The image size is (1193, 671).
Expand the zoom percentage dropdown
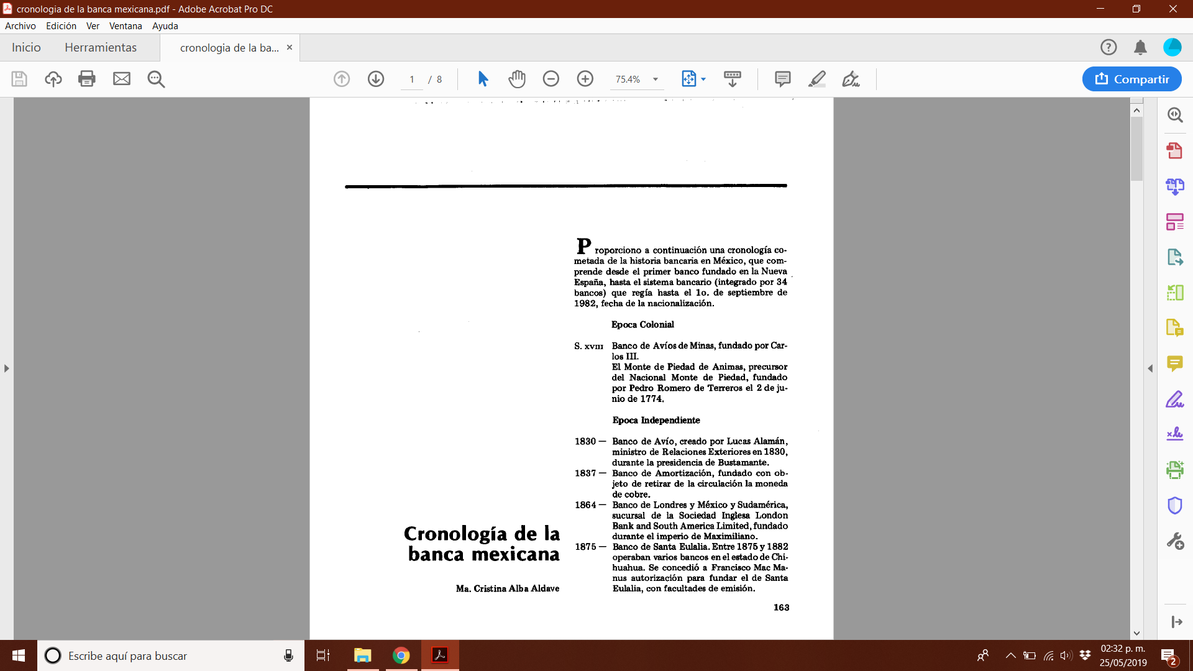click(x=656, y=80)
